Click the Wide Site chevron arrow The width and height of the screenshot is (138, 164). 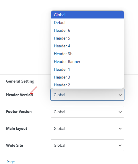[x=120, y=146]
